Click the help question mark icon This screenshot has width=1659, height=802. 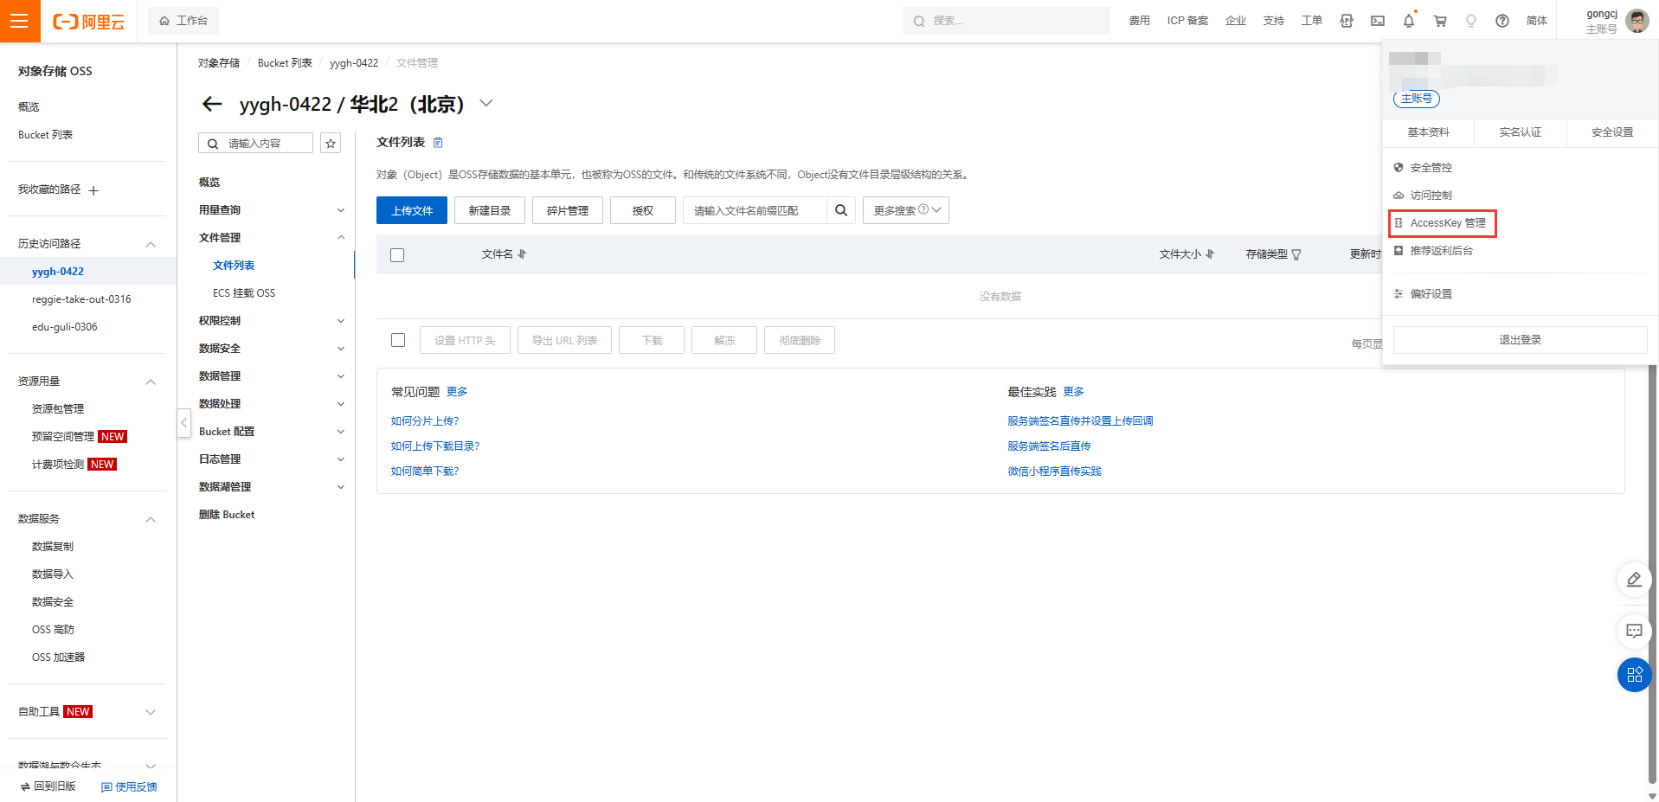[1501, 21]
